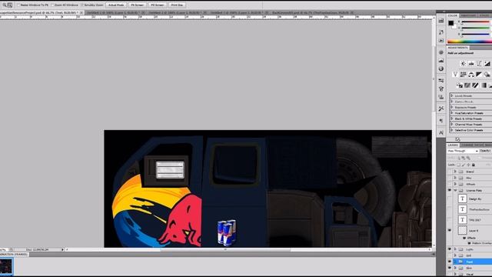Image resolution: width=492 pixels, height=277 pixels.
Task: Expand Hue/Saturation Presets list
Action: pyautogui.click(x=452, y=113)
